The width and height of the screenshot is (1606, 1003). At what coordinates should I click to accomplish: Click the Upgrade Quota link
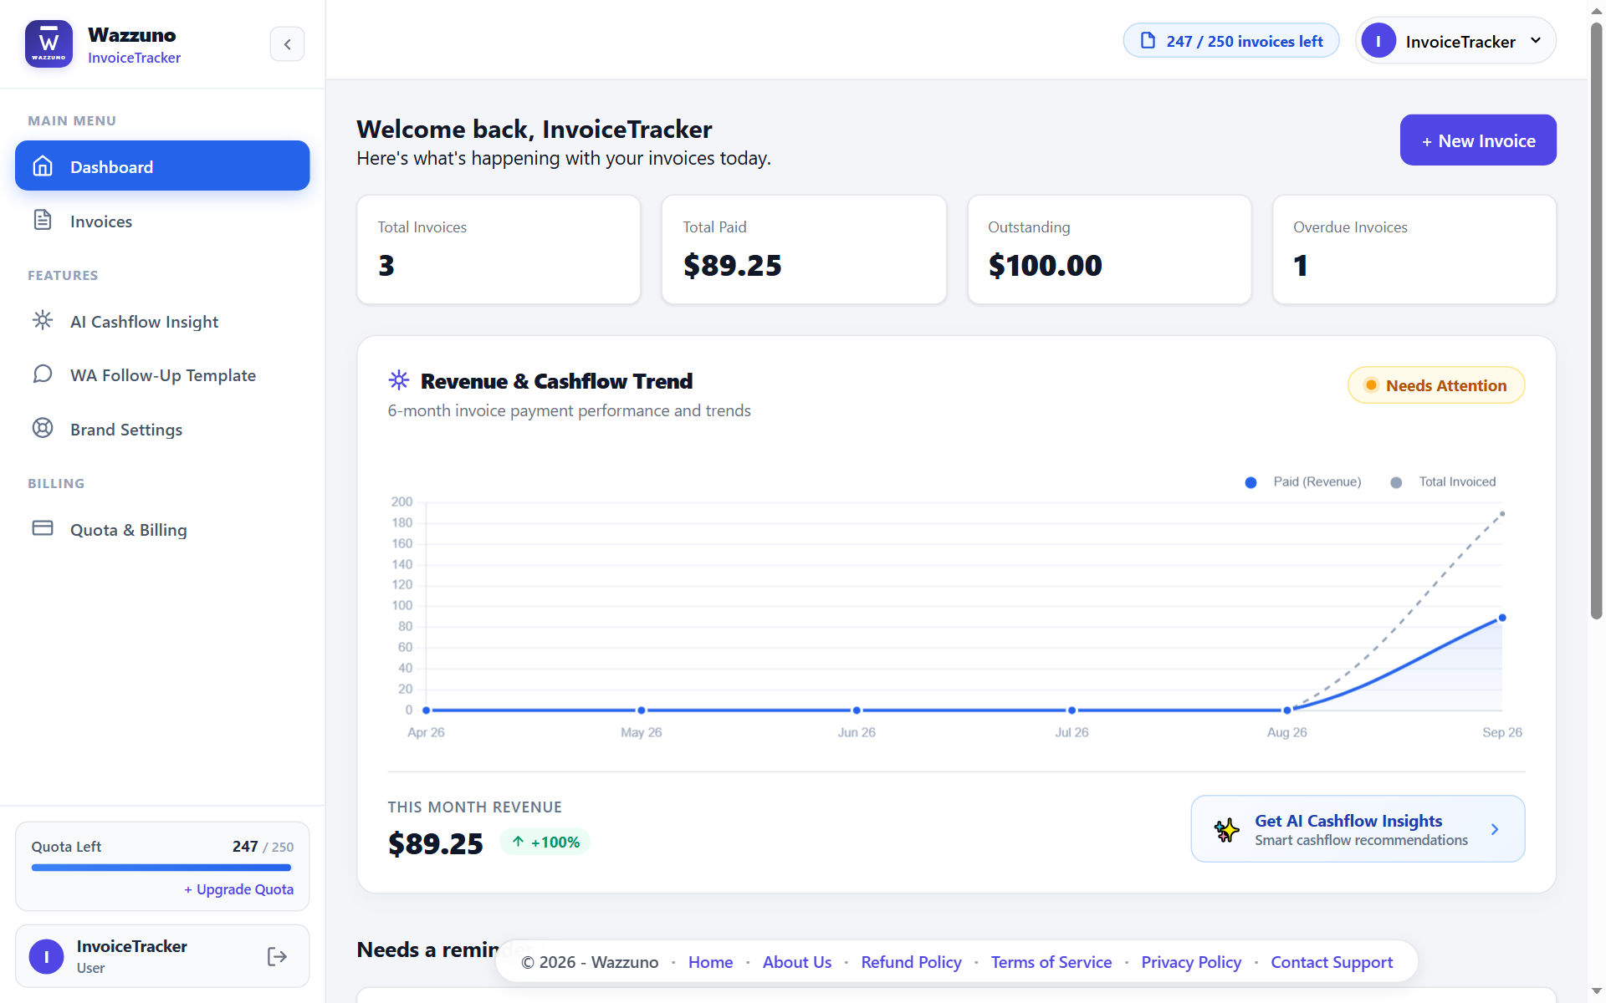pos(238,889)
